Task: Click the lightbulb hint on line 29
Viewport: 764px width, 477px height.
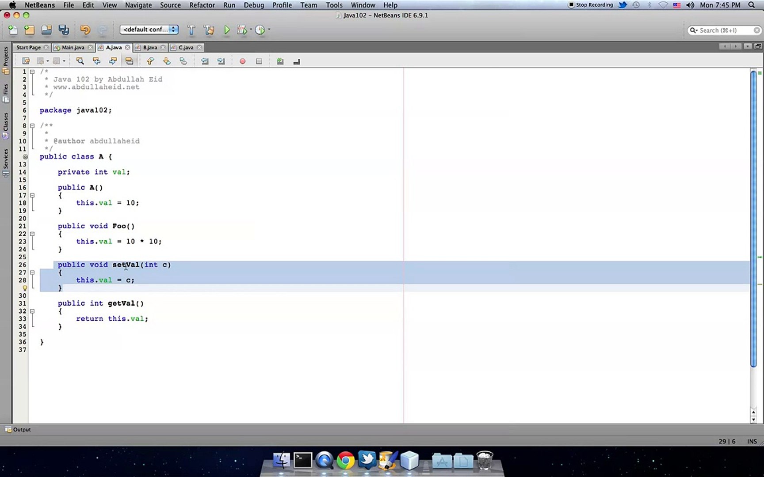Action: (x=25, y=288)
